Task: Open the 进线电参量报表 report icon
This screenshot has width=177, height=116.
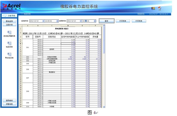Action: [x=9, y=33]
